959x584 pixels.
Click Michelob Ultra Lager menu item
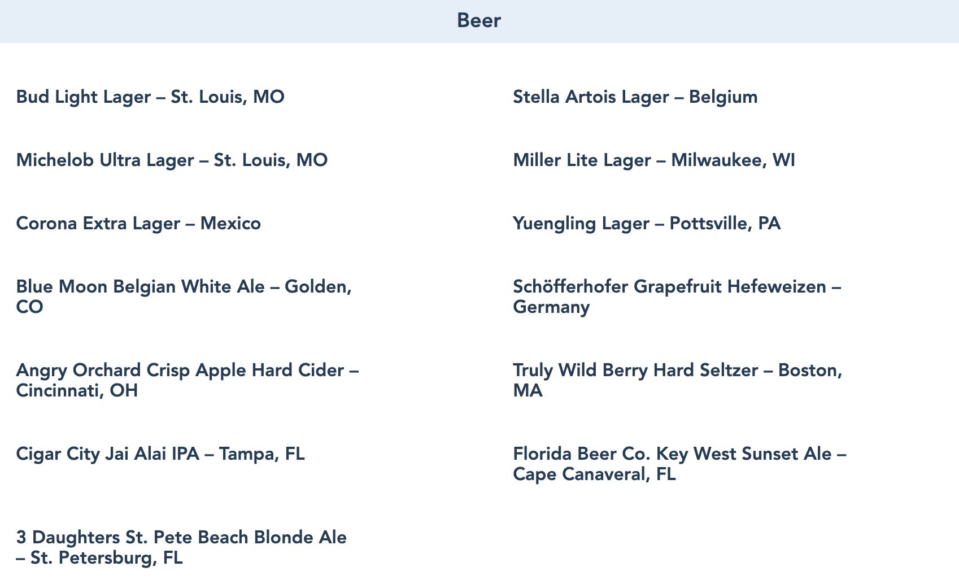point(172,160)
